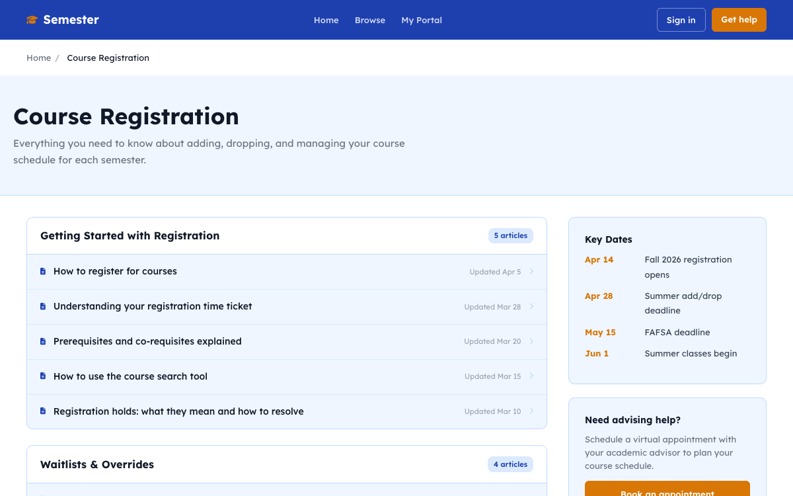The height and width of the screenshot is (496, 793).
Task: Click the Key Dates heading
Action: 609,239
